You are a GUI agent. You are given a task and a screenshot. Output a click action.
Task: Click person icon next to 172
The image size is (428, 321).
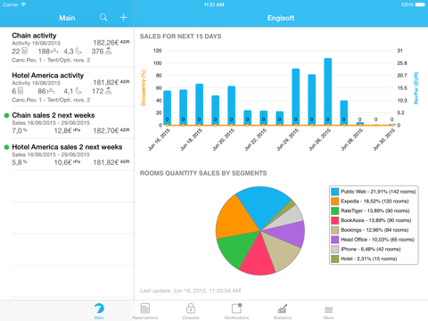[109, 91]
